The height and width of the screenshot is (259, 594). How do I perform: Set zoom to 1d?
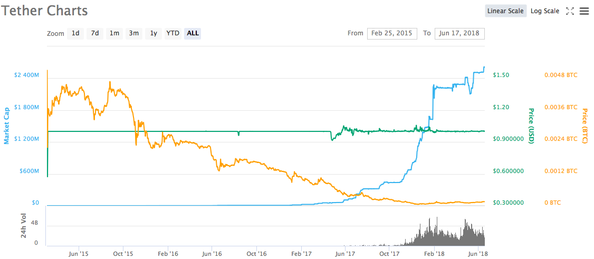[x=75, y=33]
